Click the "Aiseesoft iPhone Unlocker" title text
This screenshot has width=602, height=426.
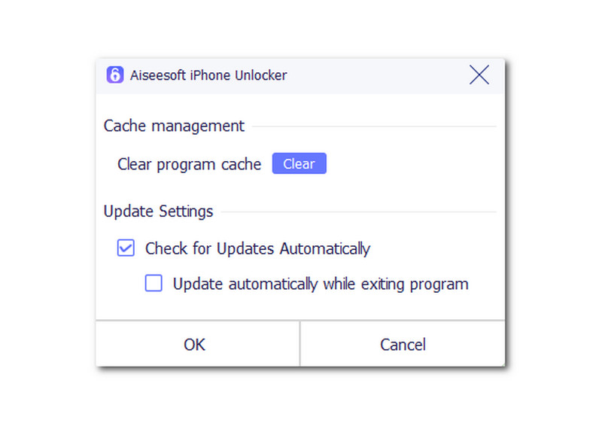207,75
